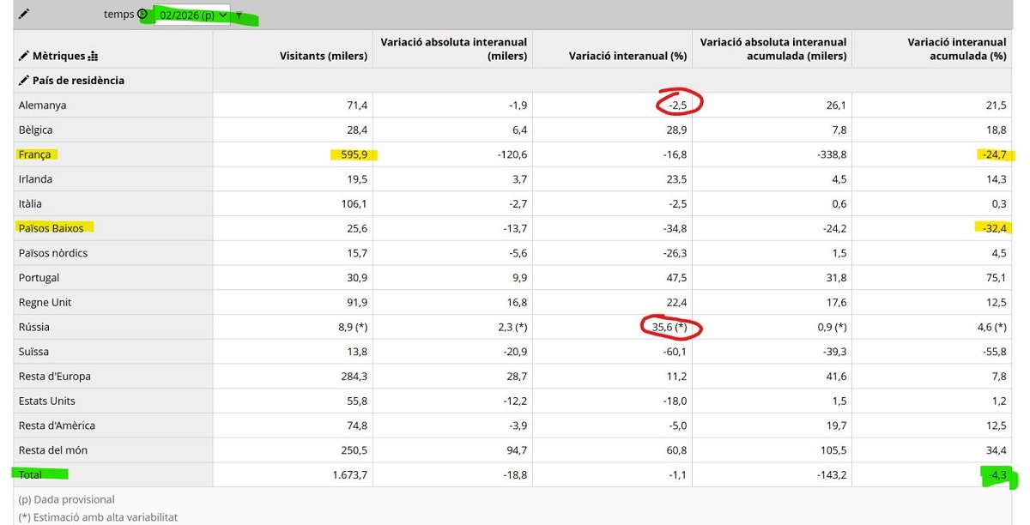The height and width of the screenshot is (525, 1030).
Task: Click França visitors value 595,9
Action: tap(354, 154)
